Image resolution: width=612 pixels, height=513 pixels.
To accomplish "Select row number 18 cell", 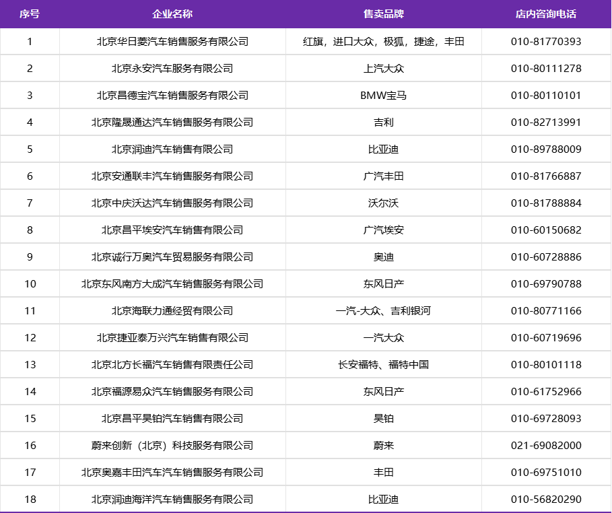I will [x=30, y=500].
